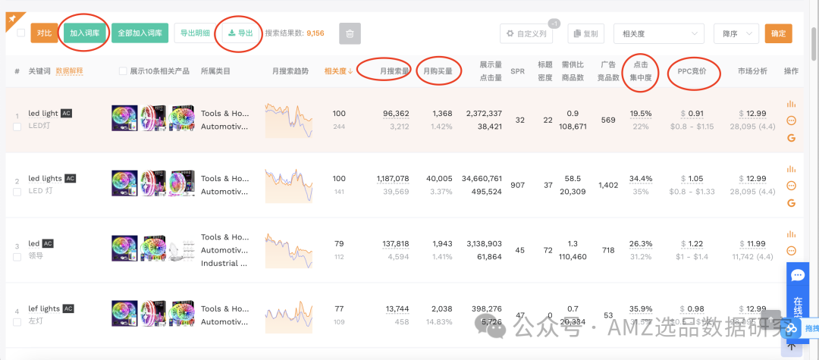Screen dimensions: 819x360
Task: Click the AC badge beside led lights
Action: 70,178
